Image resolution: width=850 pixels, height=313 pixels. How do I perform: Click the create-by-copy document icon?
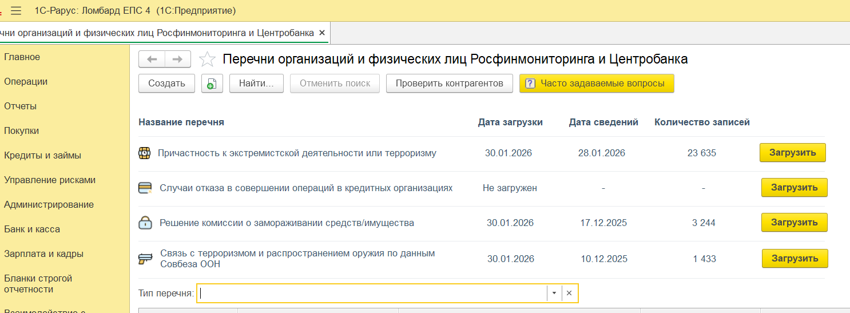click(x=212, y=84)
